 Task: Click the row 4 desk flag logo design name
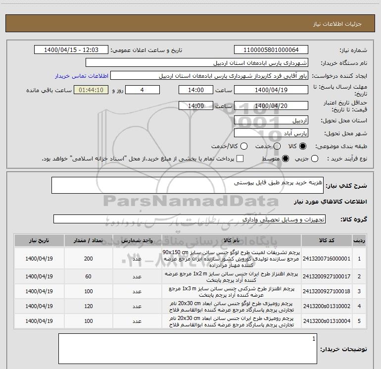pos(232,307)
